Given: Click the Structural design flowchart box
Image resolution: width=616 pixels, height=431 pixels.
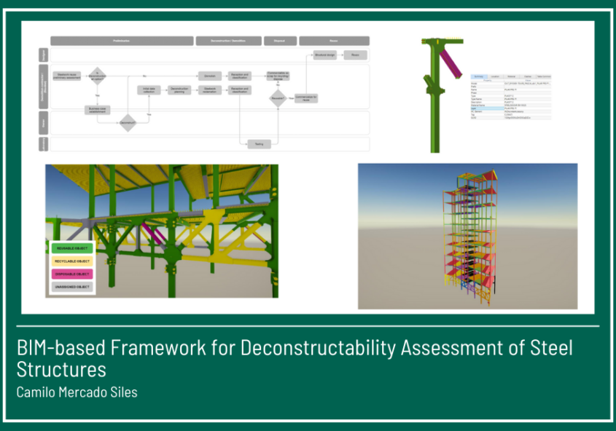Looking at the screenshot, I should [x=324, y=55].
